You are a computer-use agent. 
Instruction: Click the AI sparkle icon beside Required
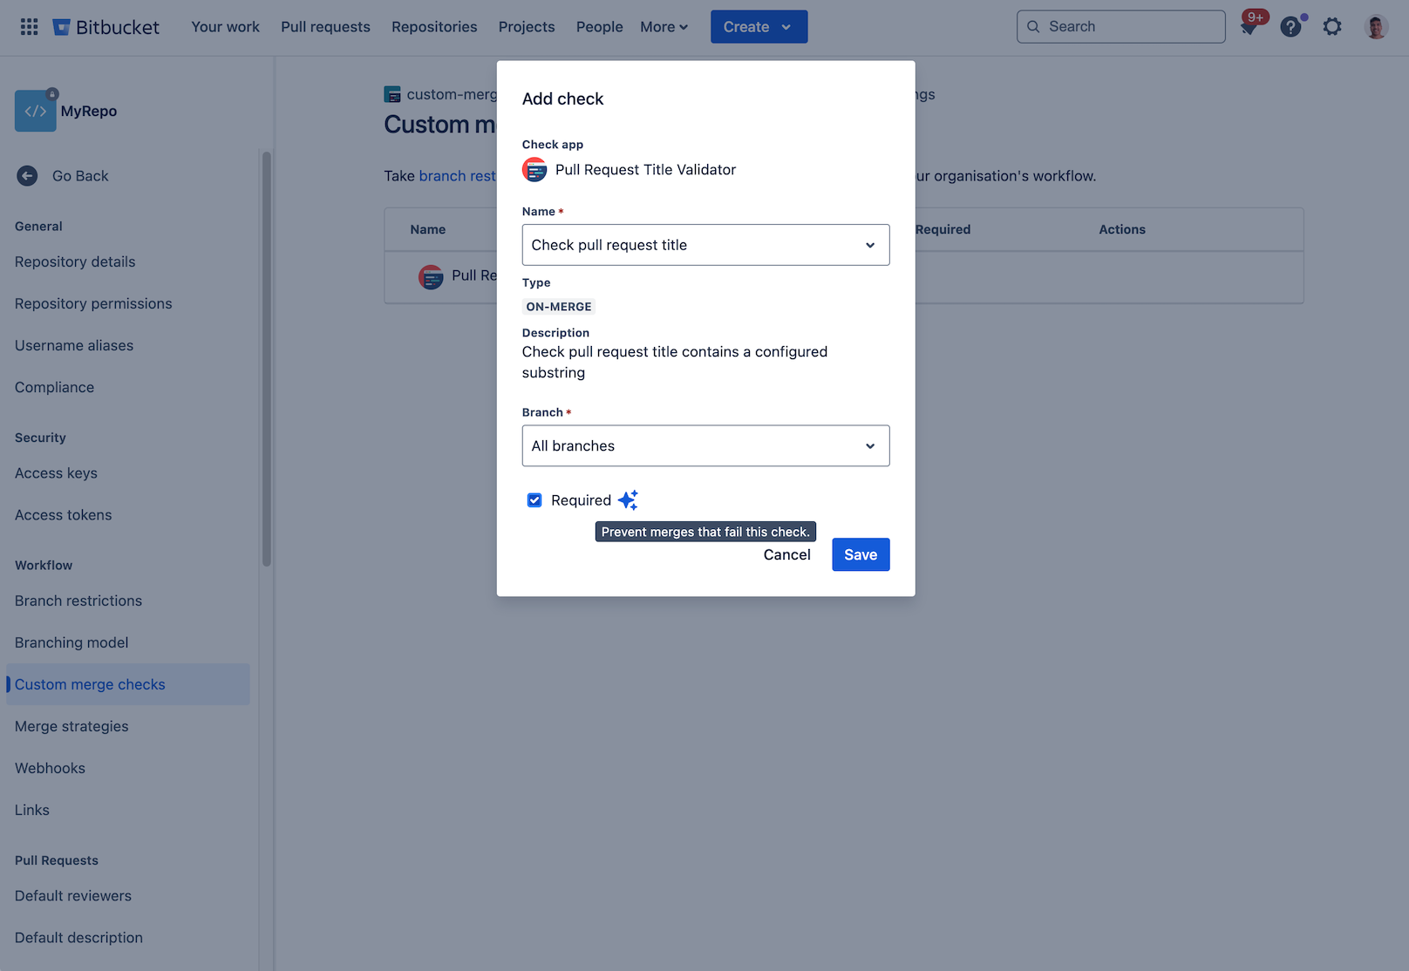[629, 499]
